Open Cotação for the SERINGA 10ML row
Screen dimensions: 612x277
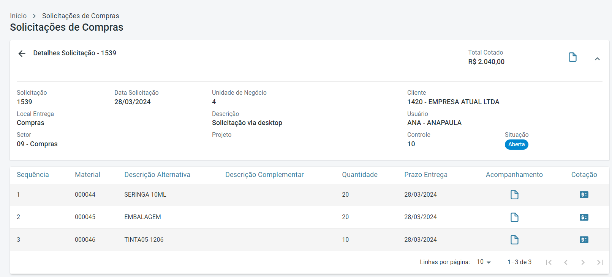pyautogui.click(x=584, y=195)
